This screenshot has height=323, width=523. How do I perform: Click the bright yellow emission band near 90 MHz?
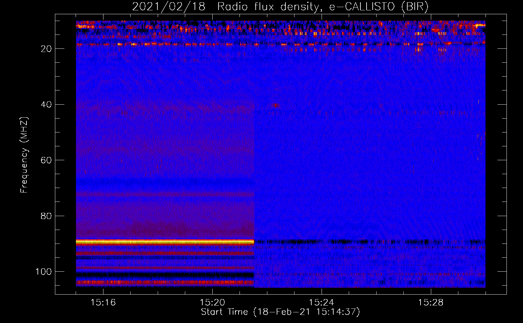(165, 242)
